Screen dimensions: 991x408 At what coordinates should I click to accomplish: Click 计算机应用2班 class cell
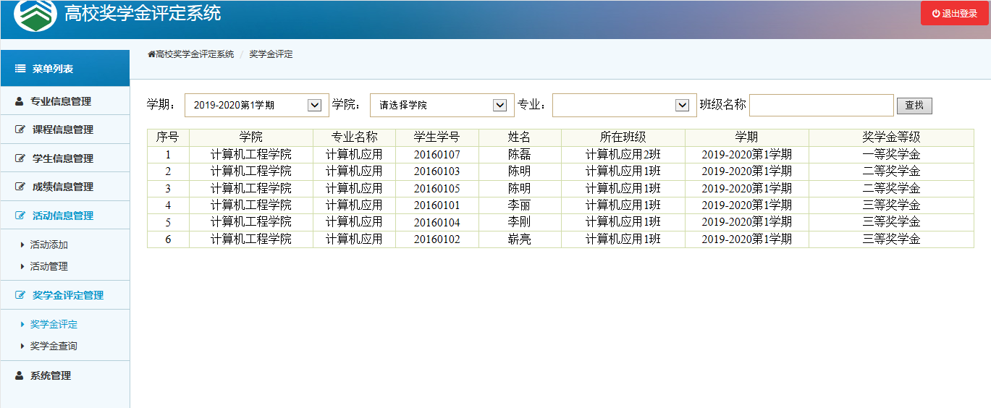click(623, 155)
